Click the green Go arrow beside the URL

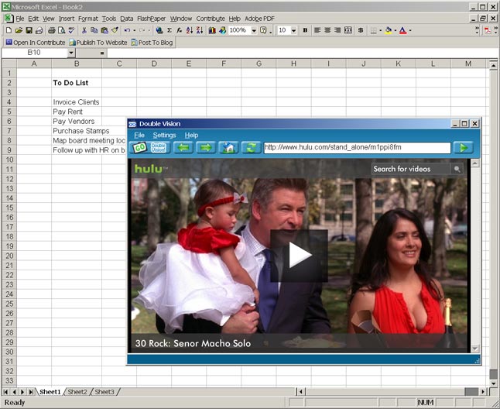coord(464,148)
